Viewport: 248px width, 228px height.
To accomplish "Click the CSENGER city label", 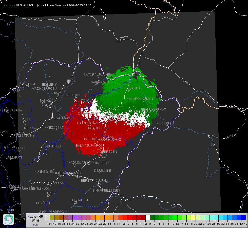I will tap(165, 123).
